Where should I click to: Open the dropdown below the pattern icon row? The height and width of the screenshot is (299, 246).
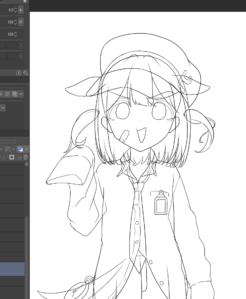(x=3, y=108)
